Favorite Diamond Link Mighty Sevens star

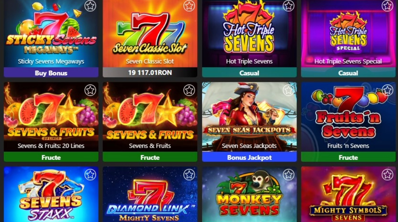click(189, 174)
